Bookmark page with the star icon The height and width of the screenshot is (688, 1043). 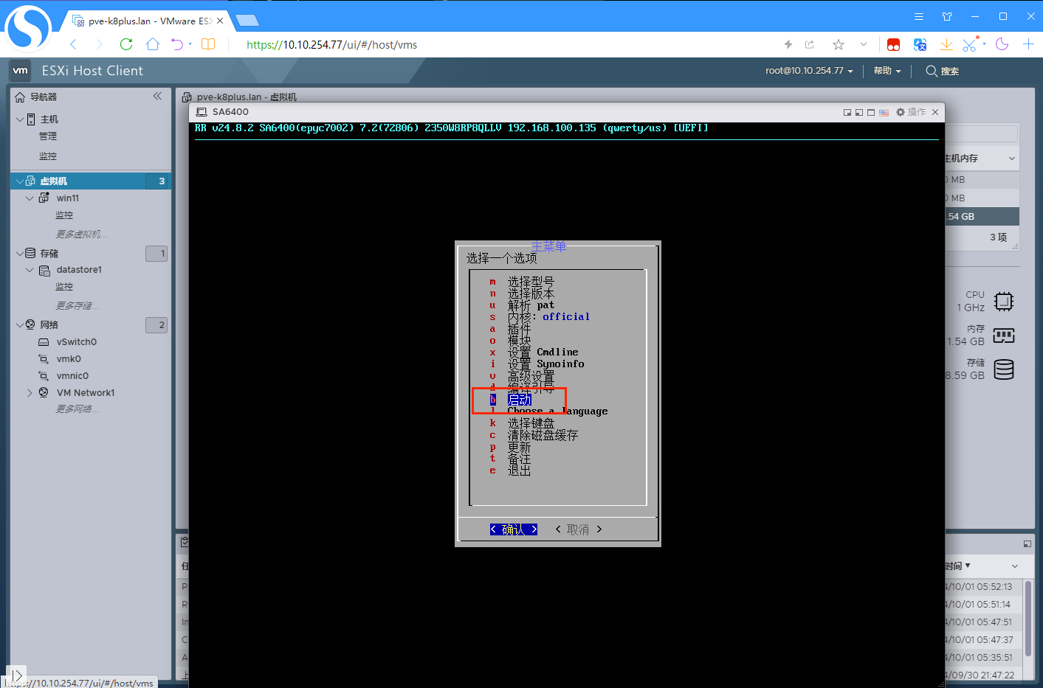point(839,44)
